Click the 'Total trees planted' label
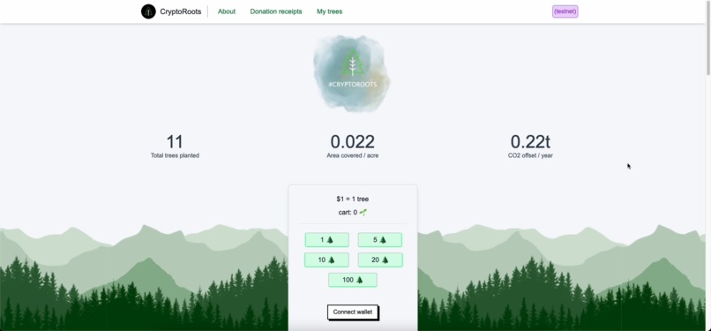Screen dimensions: 711x331 pos(175,155)
